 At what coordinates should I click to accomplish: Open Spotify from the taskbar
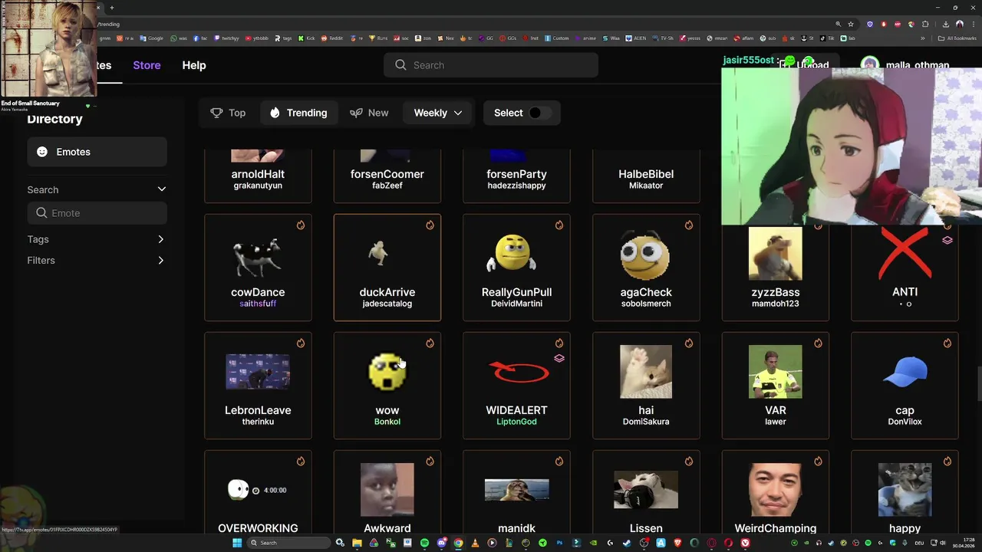(424, 543)
